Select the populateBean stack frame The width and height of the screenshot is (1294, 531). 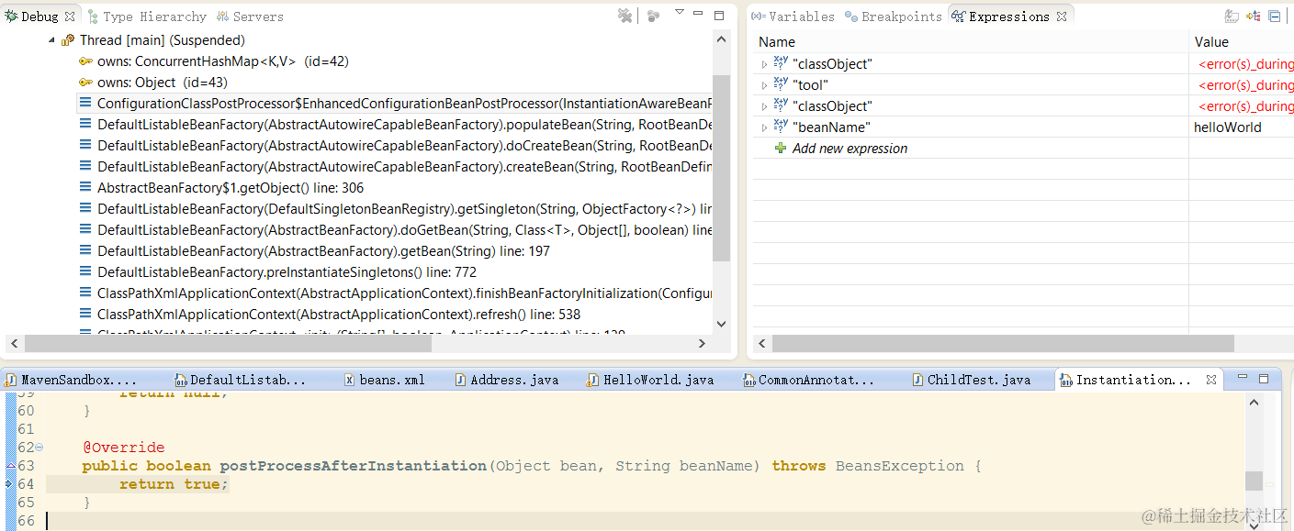point(405,125)
